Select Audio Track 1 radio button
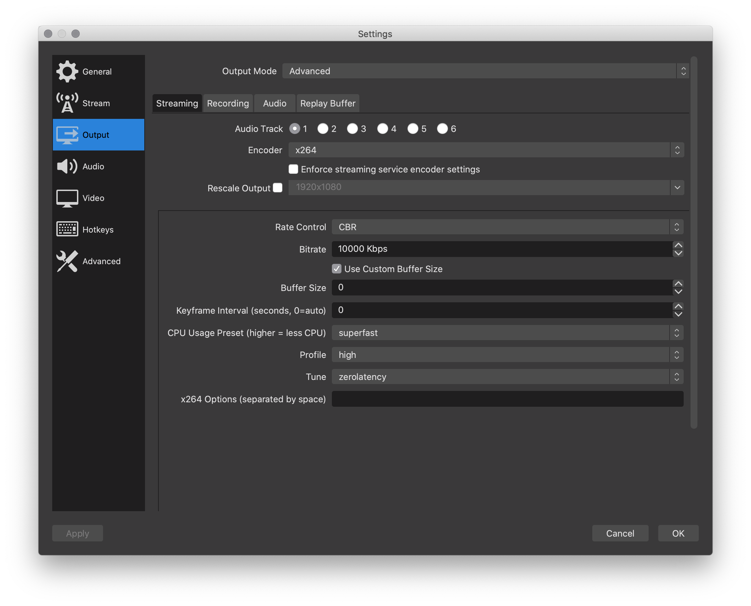The width and height of the screenshot is (751, 606). (295, 128)
